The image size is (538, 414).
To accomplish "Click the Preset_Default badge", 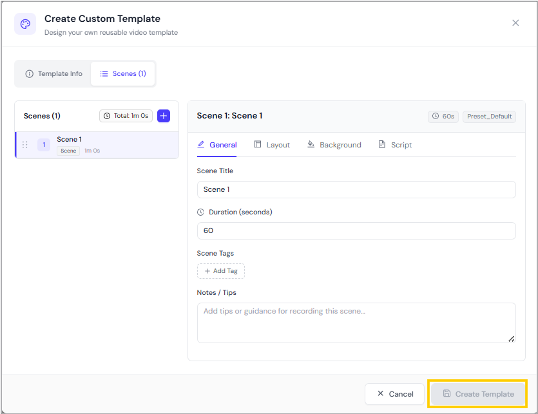I will click(489, 117).
